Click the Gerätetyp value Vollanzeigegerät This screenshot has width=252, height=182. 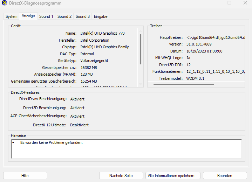coord(94,61)
